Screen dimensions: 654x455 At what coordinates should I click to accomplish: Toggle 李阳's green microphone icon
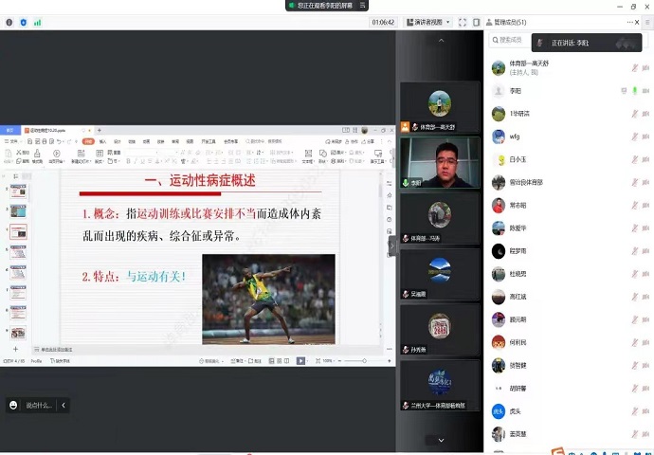click(x=634, y=91)
